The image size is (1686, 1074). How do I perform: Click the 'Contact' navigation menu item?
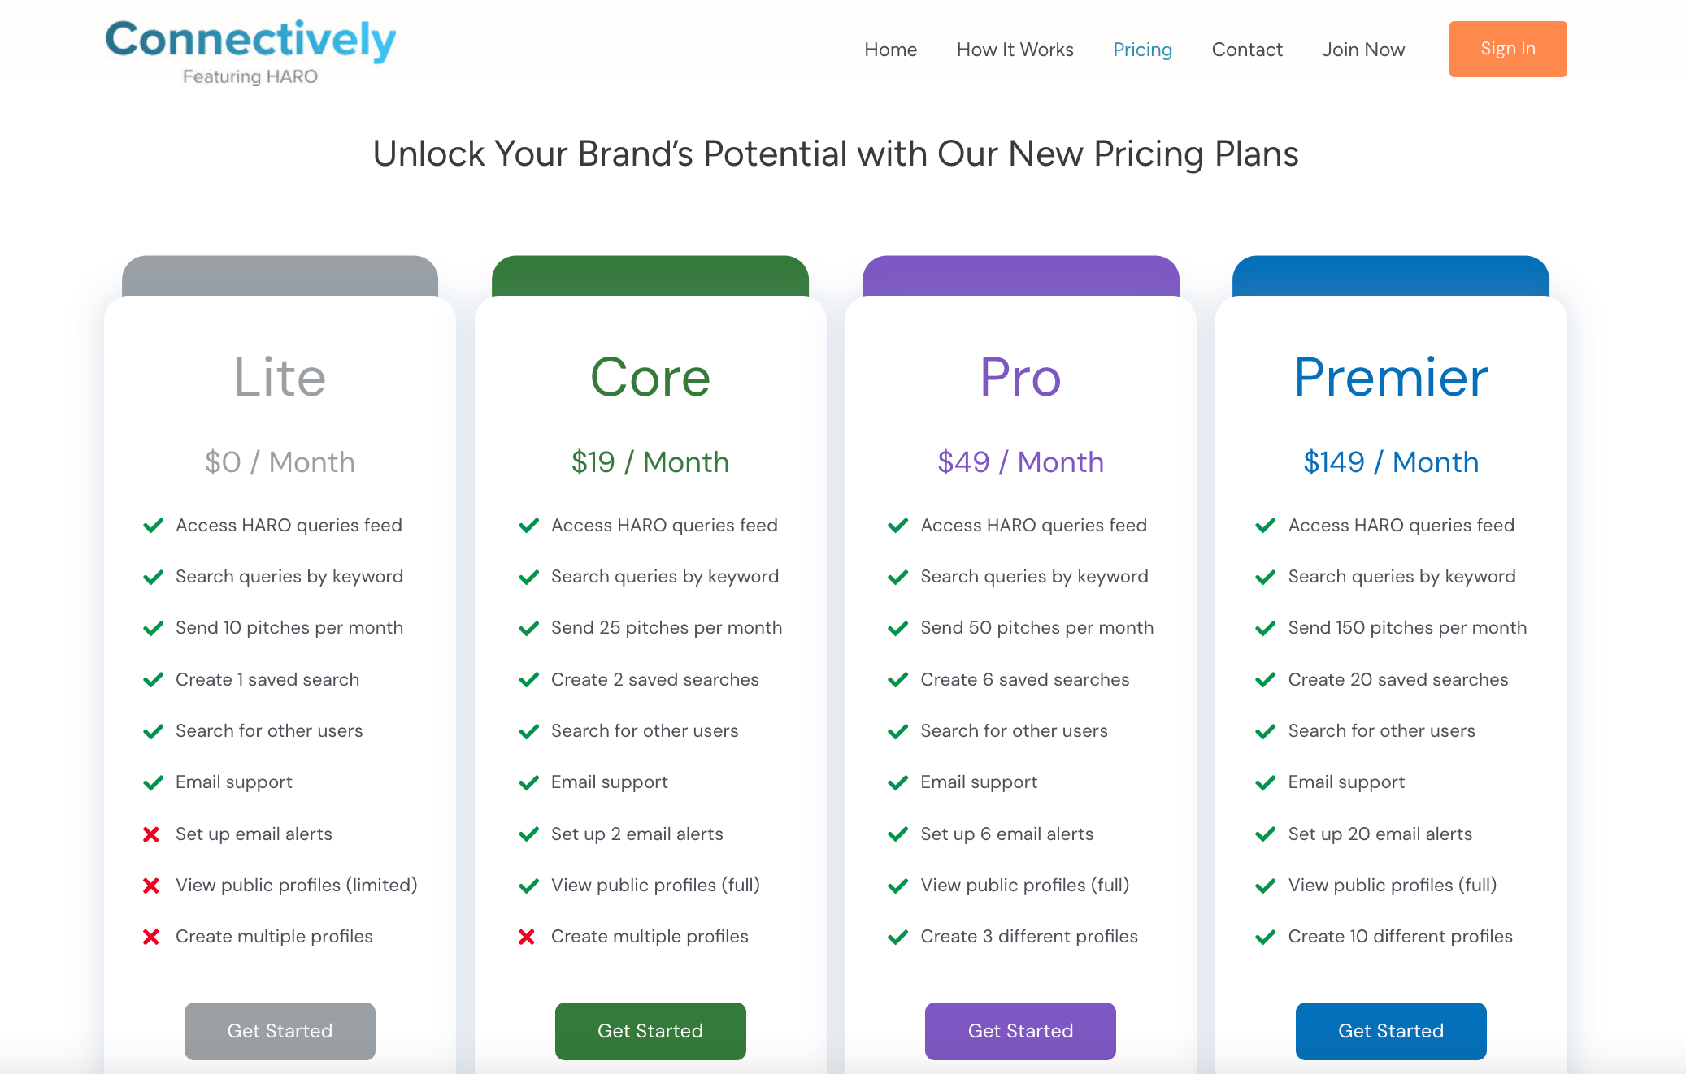[1245, 49]
